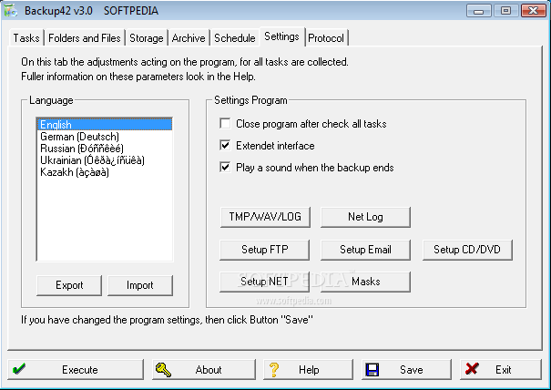Maximize the Backup42 window
551x390 pixels.
click(505, 11)
